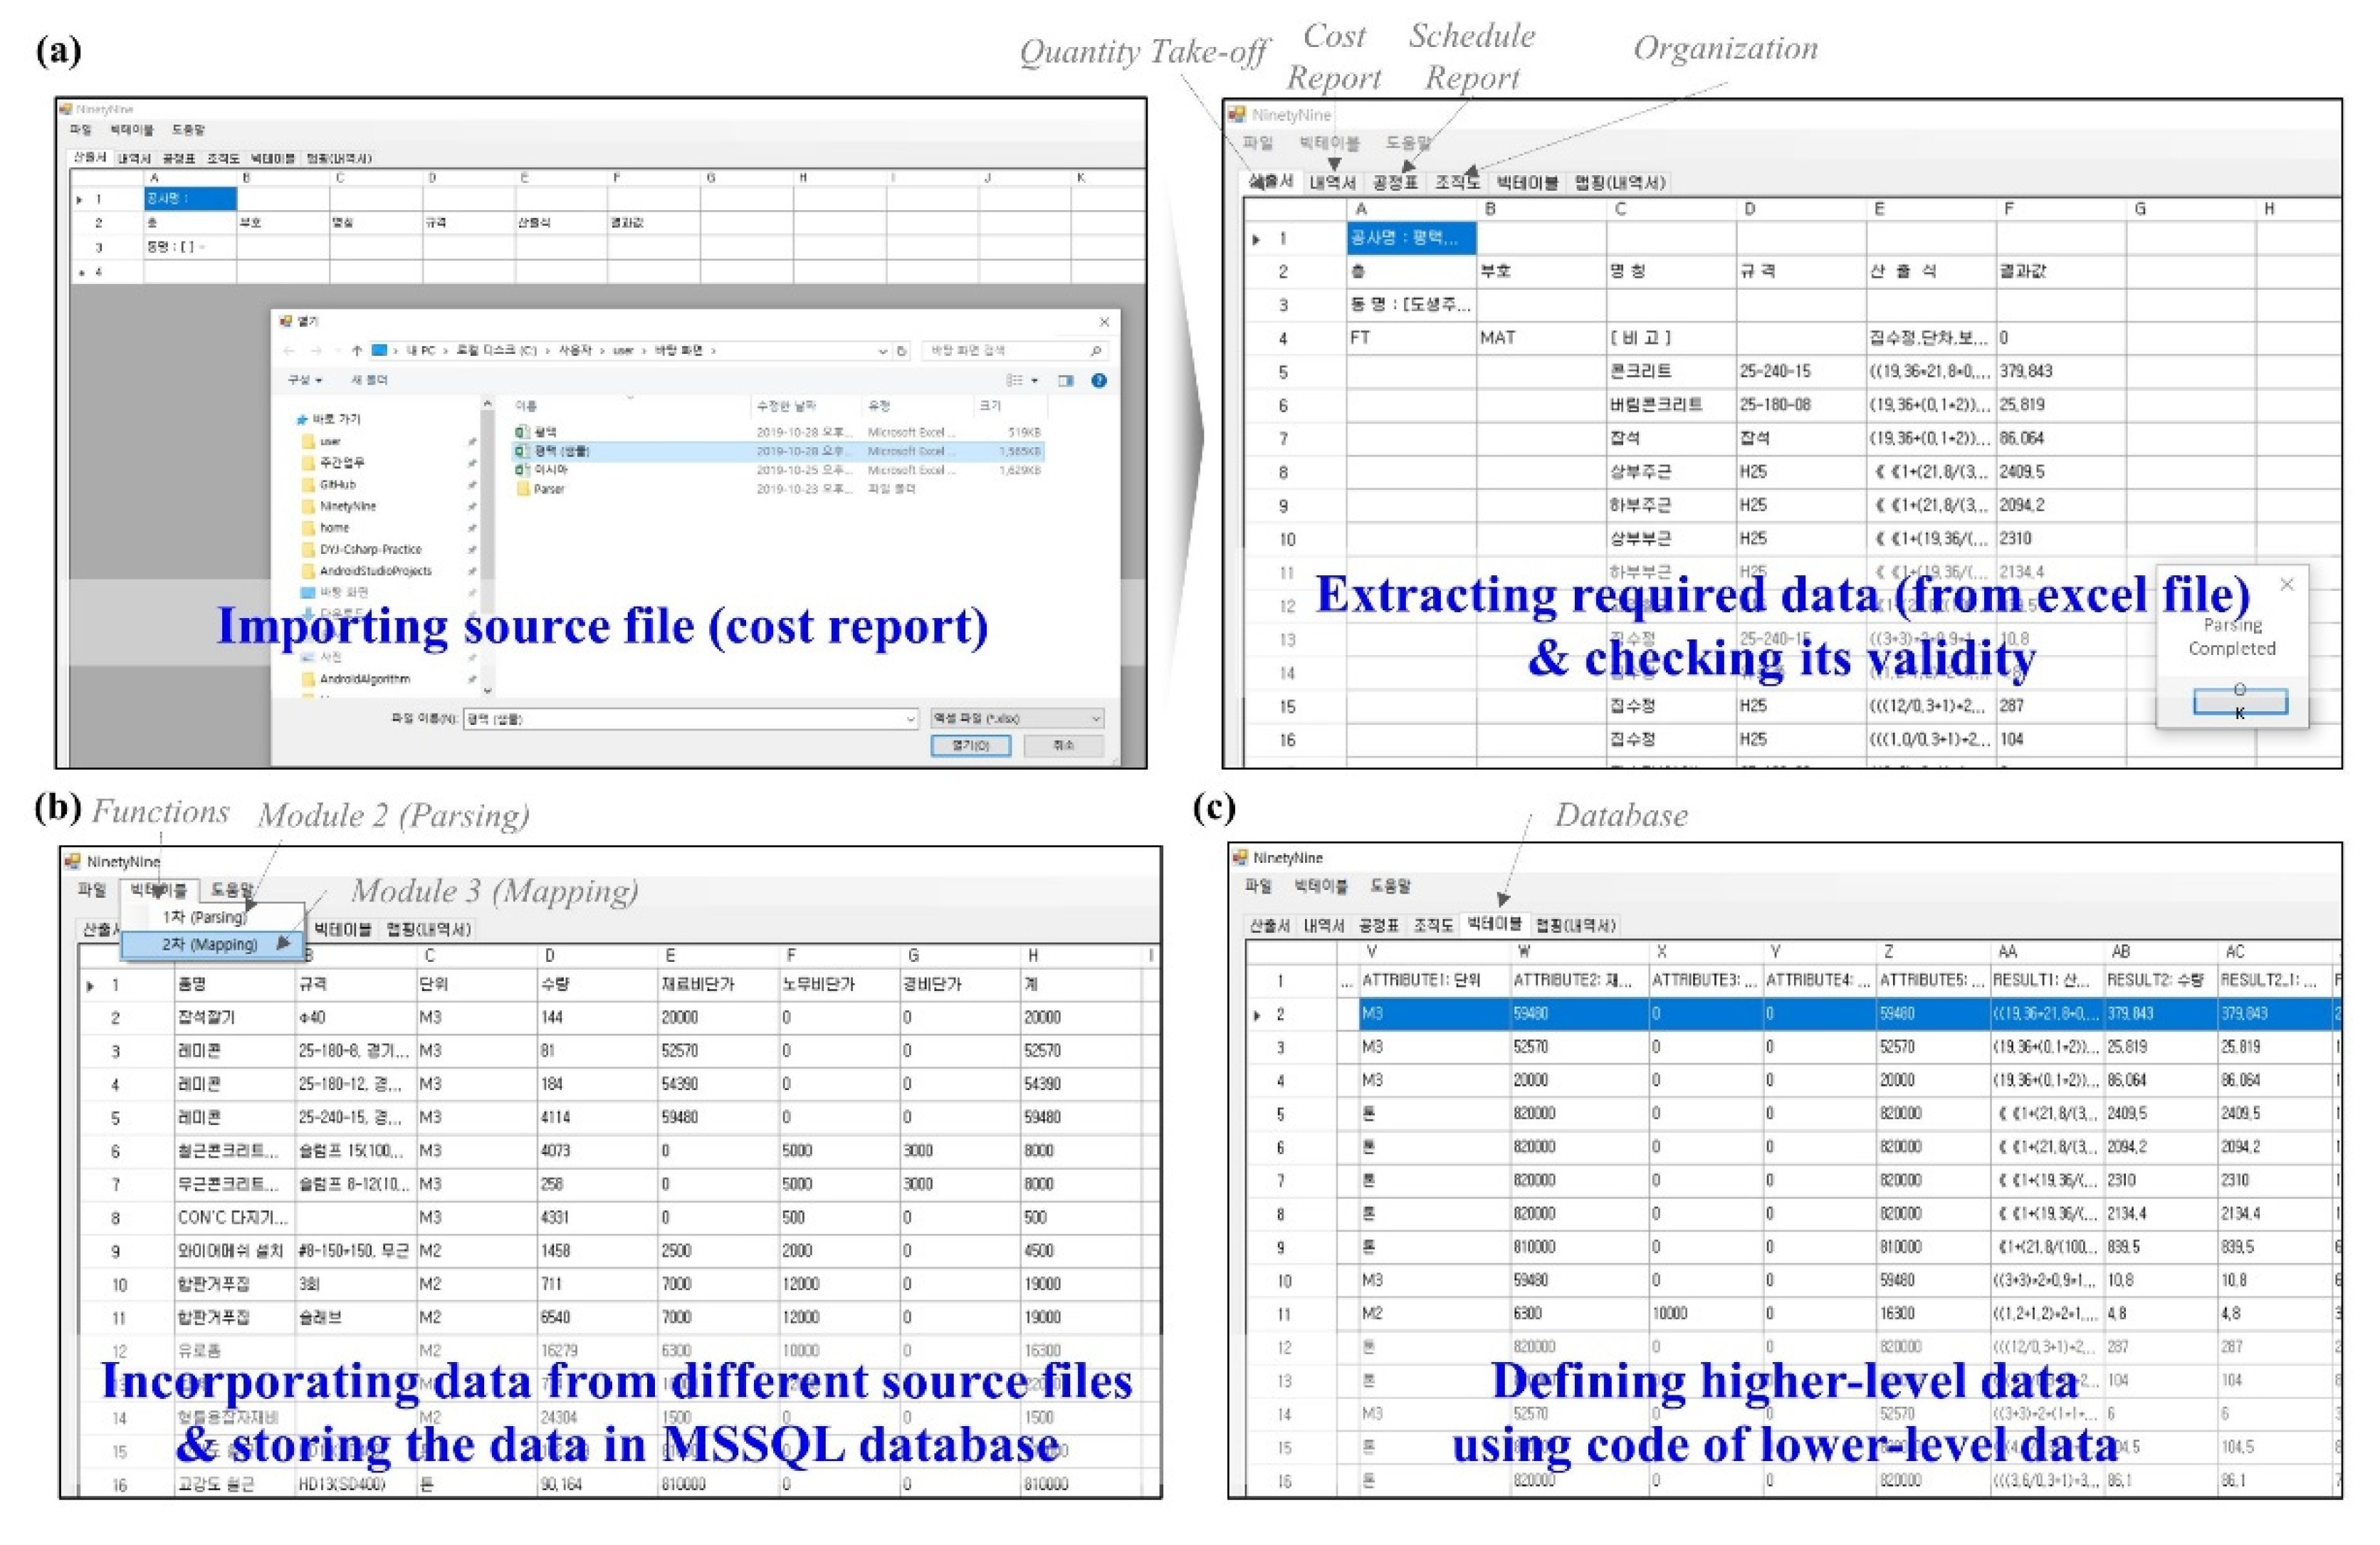
Task: Select the 2차 (Mapping) menu entry
Action: (210, 944)
